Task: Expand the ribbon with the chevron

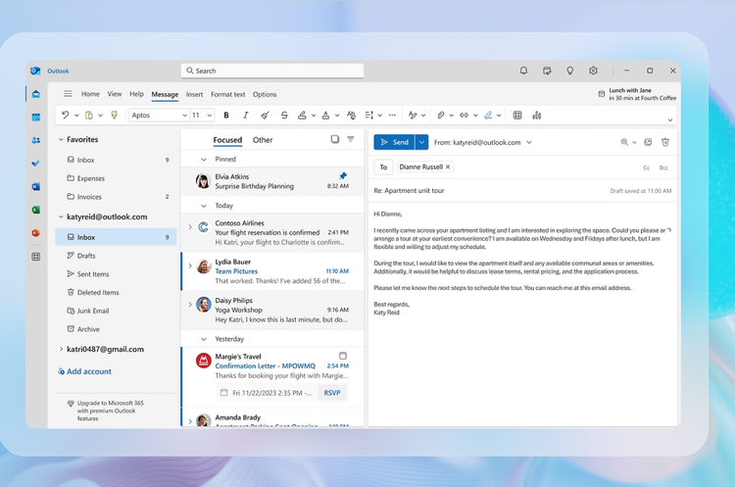Action: pyautogui.click(x=670, y=120)
